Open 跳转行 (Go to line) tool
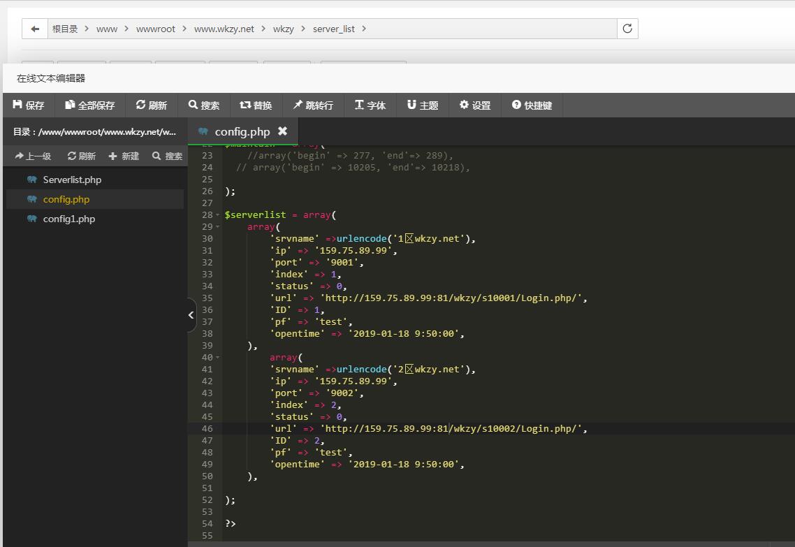Screen dimensions: 795x547 pyautogui.click(x=313, y=105)
